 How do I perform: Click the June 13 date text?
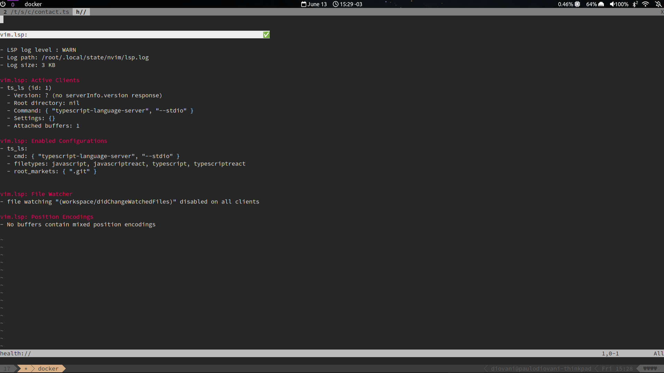coord(317,4)
